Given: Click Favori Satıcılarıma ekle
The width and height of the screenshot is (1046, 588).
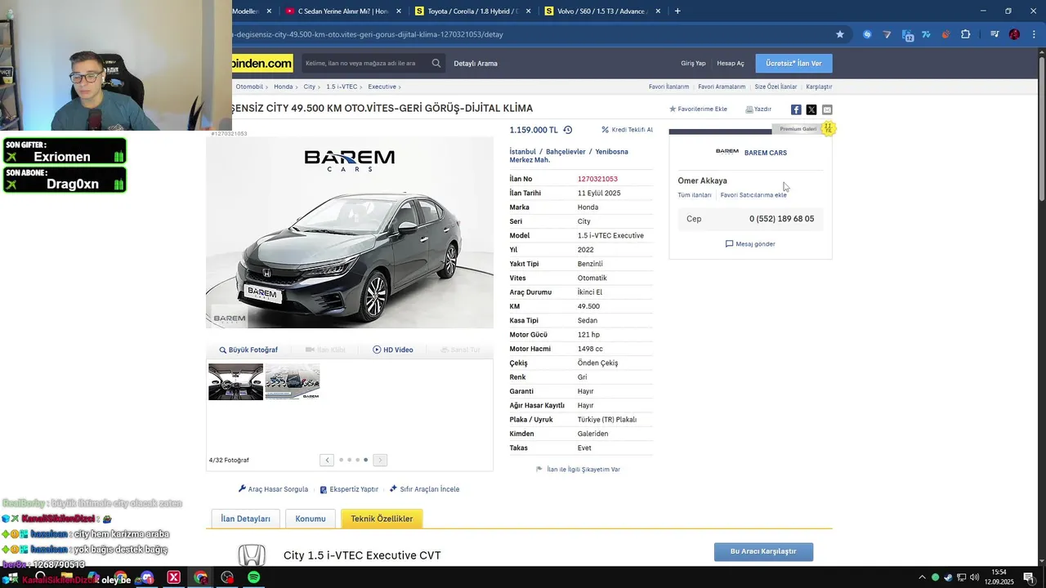Looking at the screenshot, I should tap(753, 195).
